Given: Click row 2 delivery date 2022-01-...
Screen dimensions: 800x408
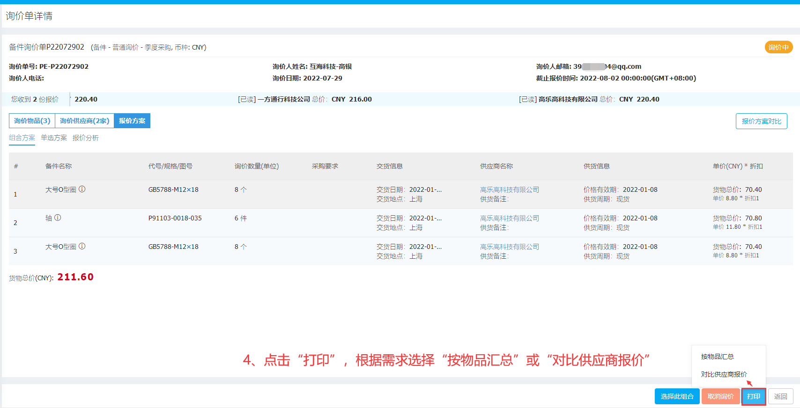Looking at the screenshot, I should coord(425,218).
